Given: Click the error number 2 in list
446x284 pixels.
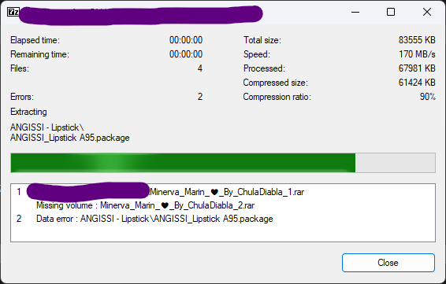Looking at the screenshot, I should click(x=19, y=219).
